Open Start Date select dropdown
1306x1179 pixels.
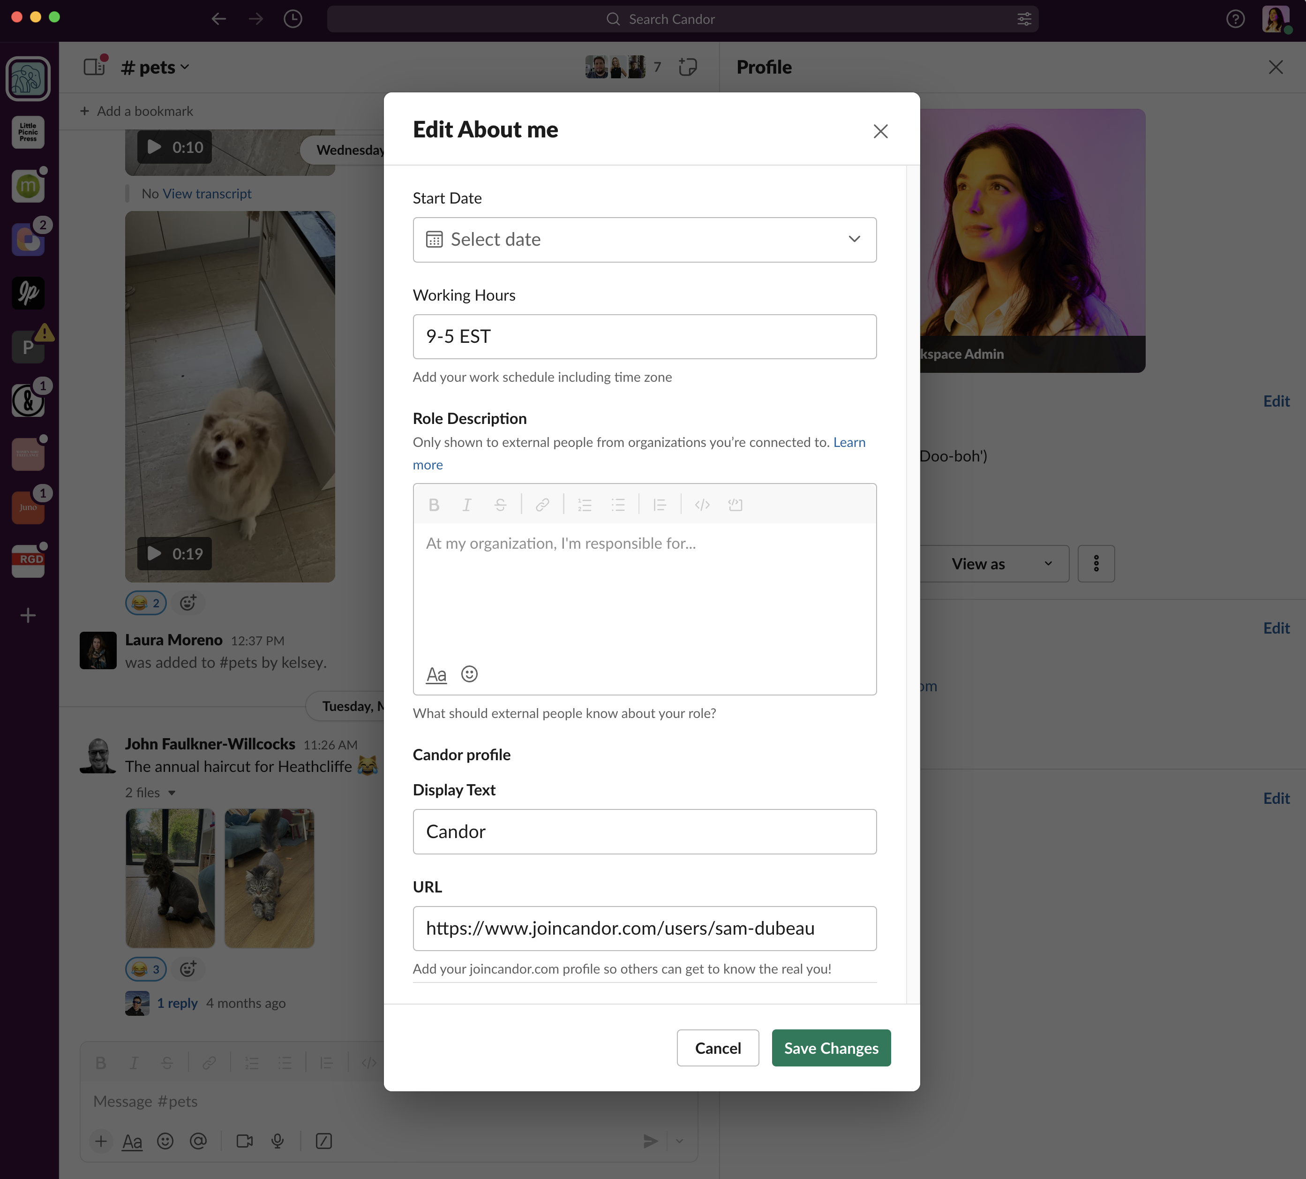[x=644, y=240]
